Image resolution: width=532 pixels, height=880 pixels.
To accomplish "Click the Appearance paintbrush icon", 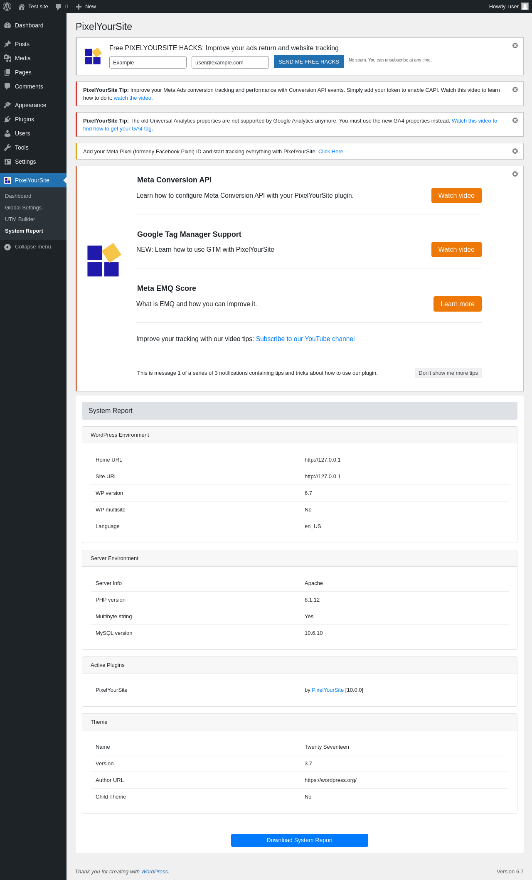I will coord(7,105).
